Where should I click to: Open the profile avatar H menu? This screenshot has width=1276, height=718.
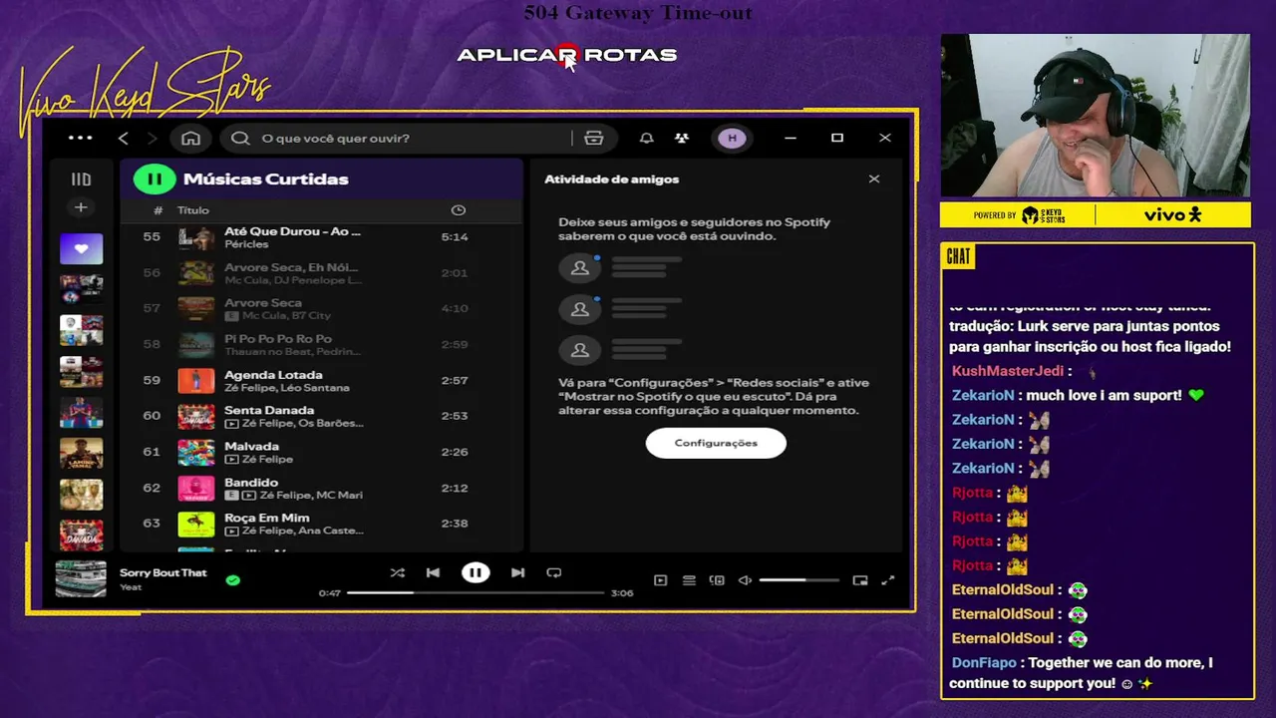[x=732, y=138]
